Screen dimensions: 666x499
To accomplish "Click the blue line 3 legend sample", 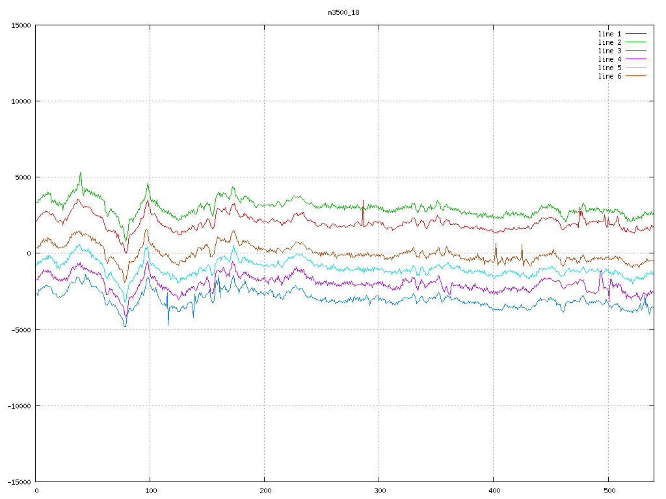I will pos(636,51).
